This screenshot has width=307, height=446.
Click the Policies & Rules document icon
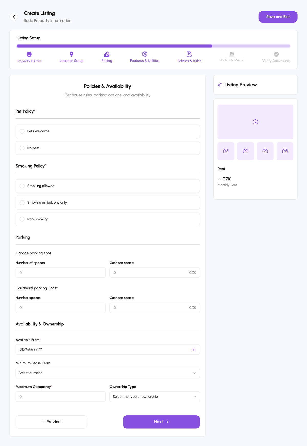click(189, 54)
